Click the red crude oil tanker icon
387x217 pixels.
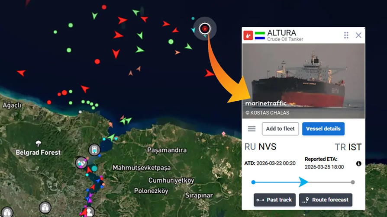[248, 35]
